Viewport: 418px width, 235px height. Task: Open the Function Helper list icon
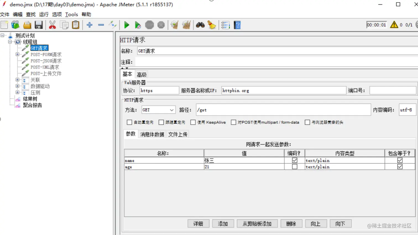click(226, 25)
